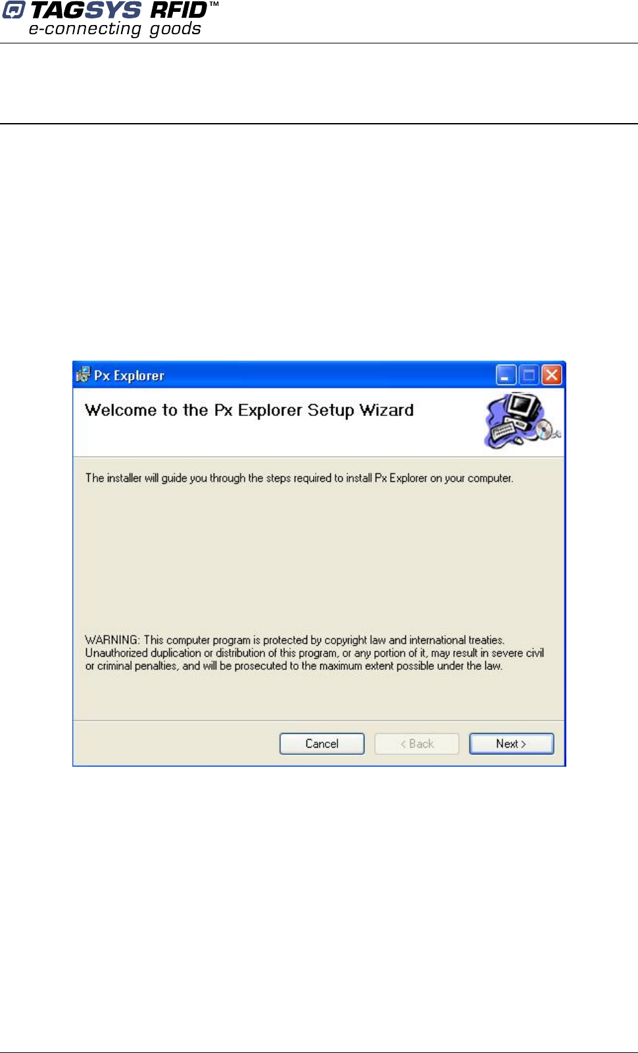Close the Px Explorer setup window

tap(551, 375)
